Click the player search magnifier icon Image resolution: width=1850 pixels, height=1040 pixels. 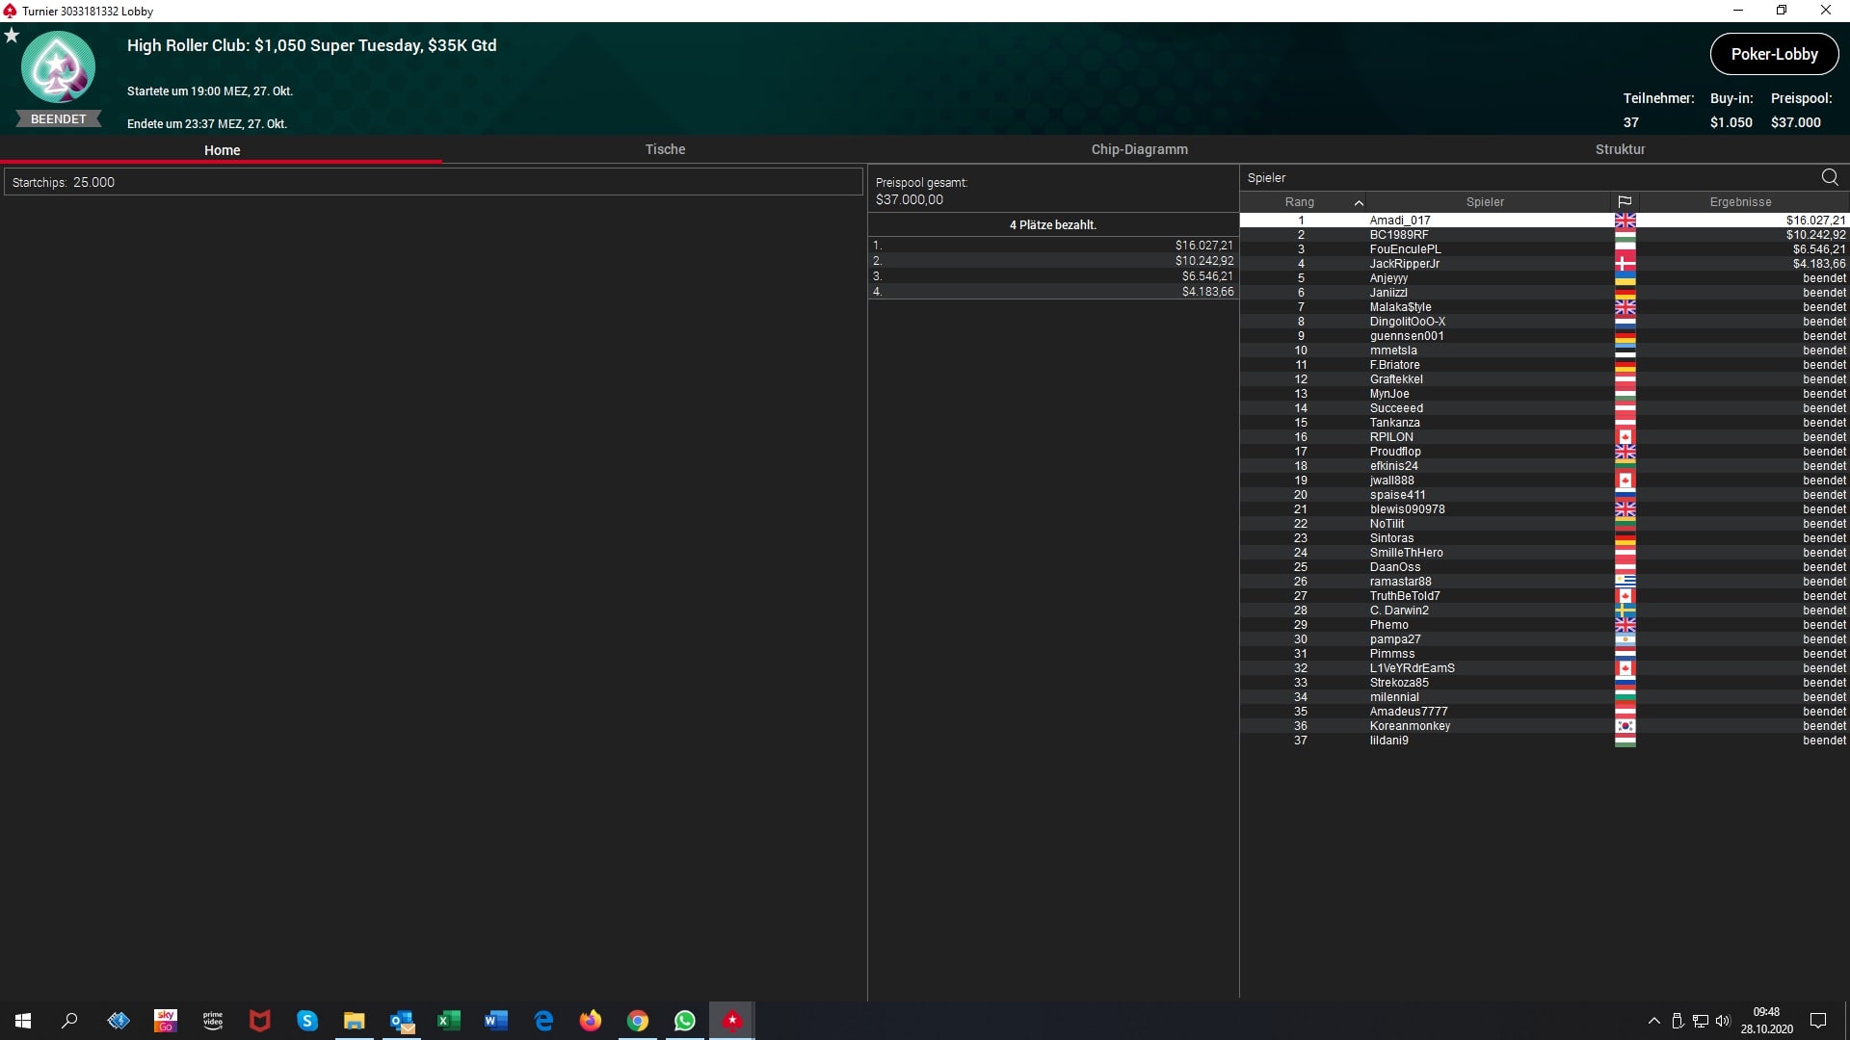click(1829, 177)
